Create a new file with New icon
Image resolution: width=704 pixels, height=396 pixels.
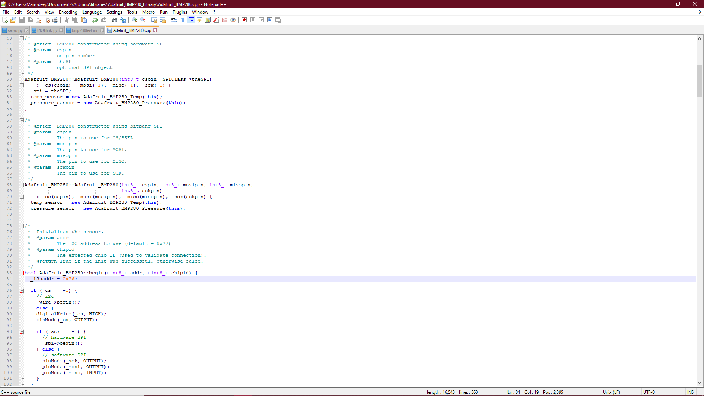point(5,20)
